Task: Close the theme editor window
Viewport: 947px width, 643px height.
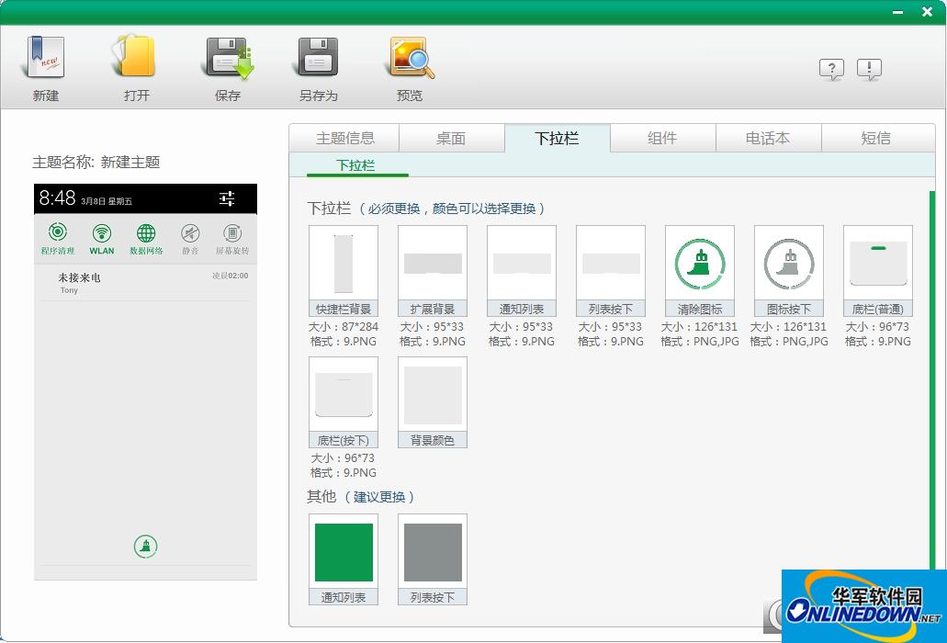Action: tap(927, 11)
